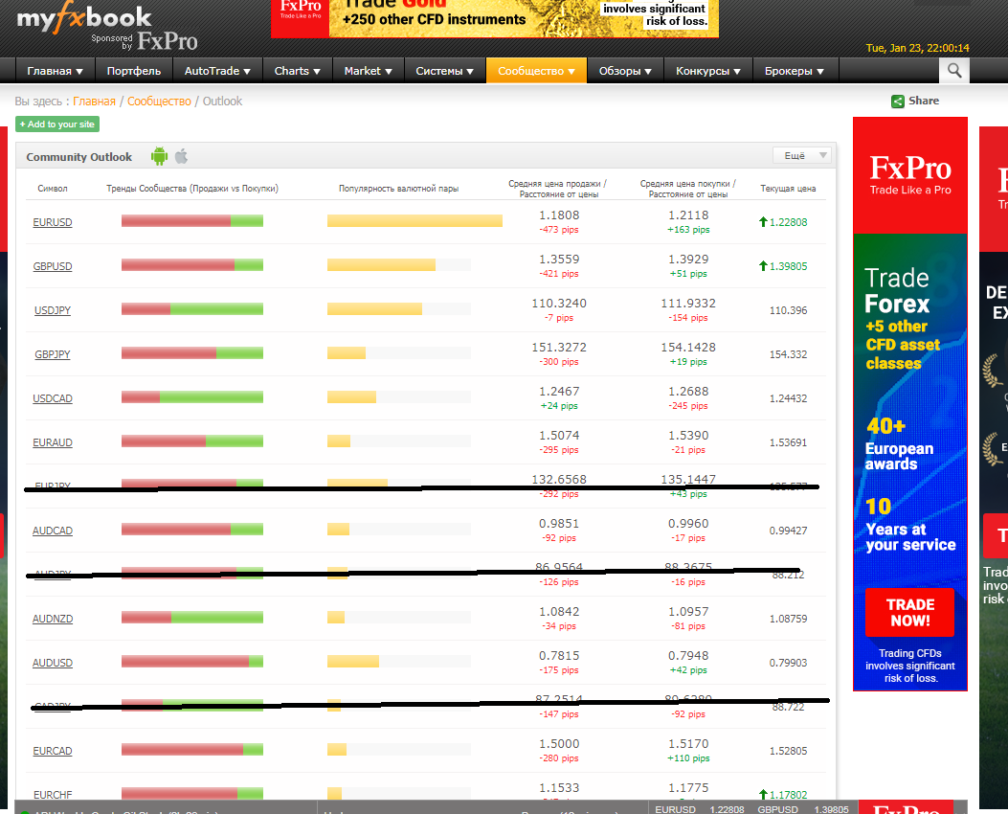The image size is (1008, 814).
Task: Expand the Market dropdown menu
Action: point(368,71)
